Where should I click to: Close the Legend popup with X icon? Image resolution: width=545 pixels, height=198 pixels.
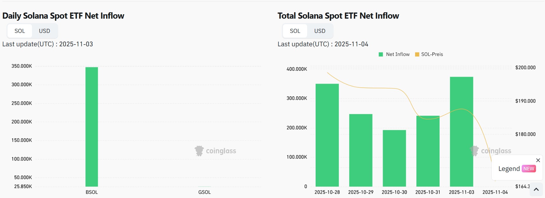(x=538, y=160)
